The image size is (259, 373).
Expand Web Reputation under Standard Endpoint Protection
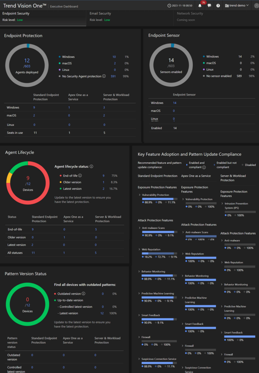pyautogui.click(x=140, y=249)
